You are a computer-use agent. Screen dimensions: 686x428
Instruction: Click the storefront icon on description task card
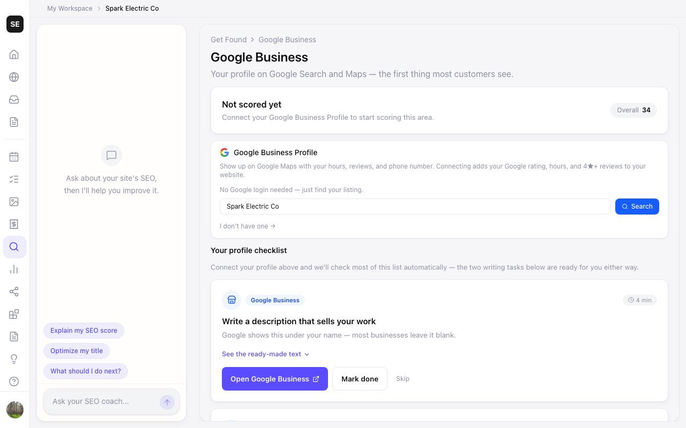point(232,300)
